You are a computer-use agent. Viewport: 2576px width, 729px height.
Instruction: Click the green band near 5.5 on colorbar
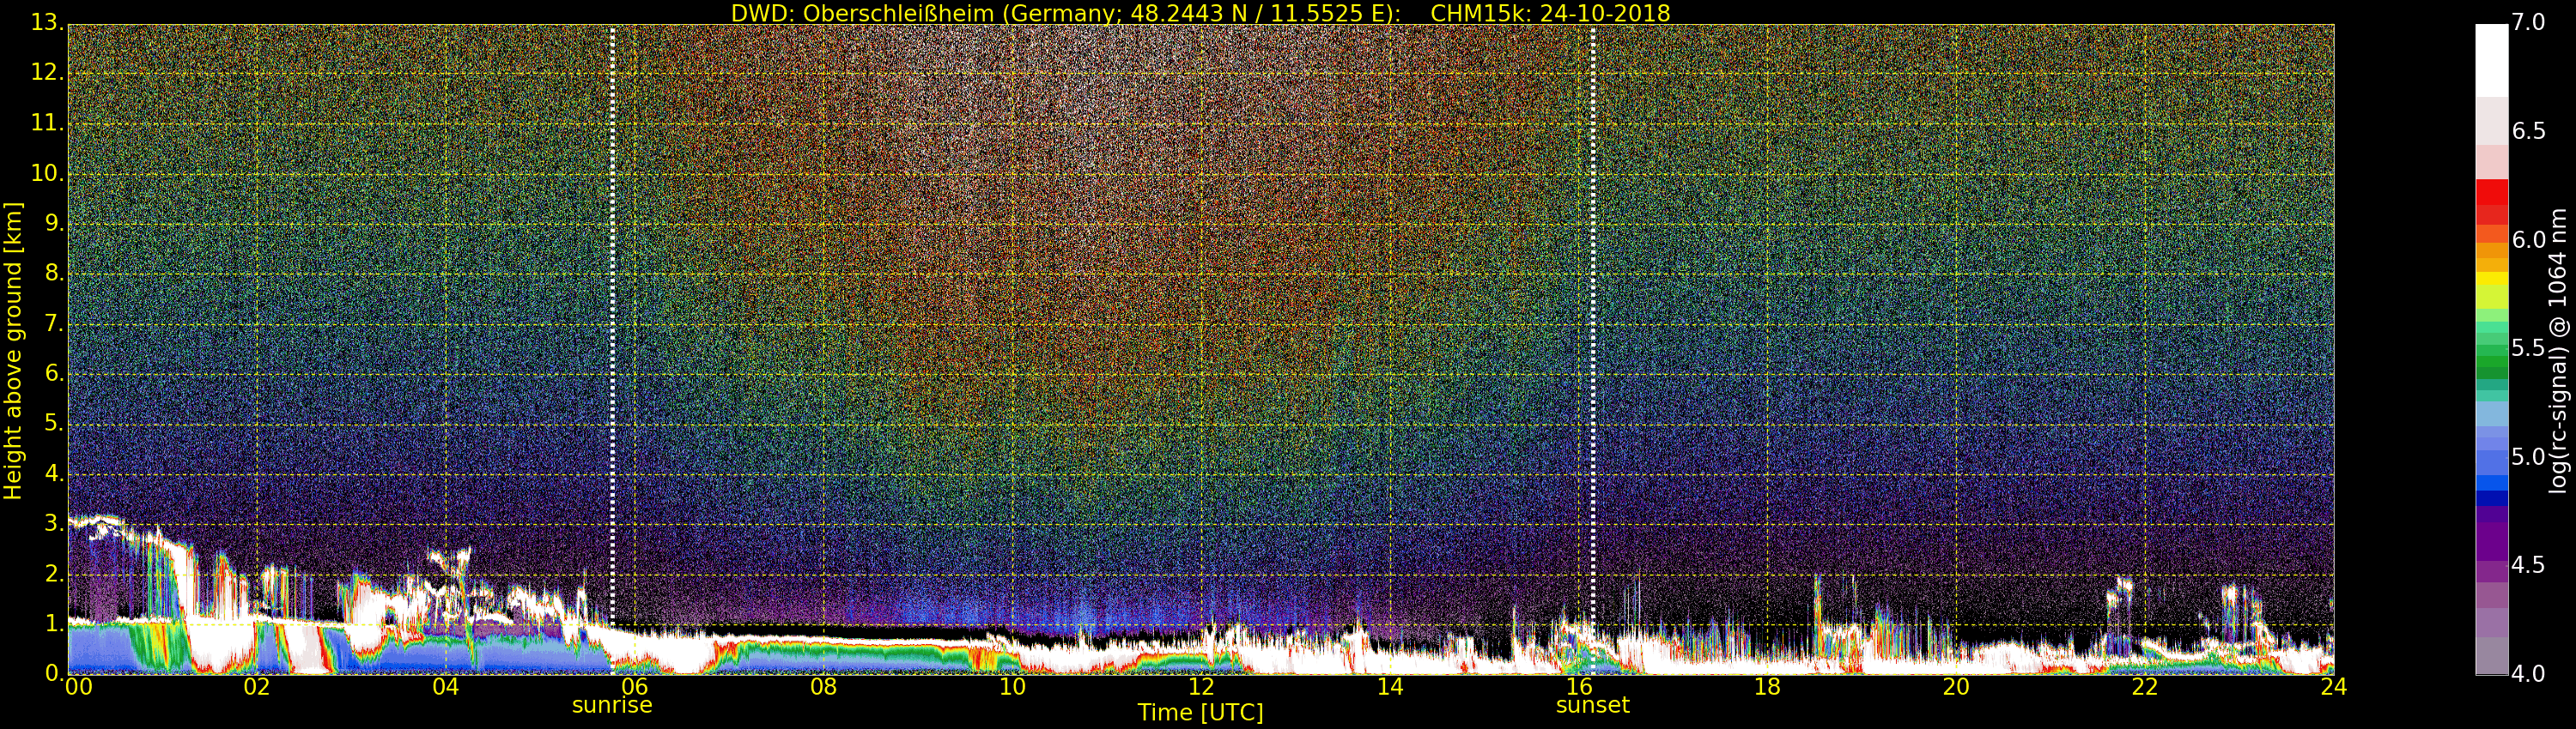point(2491,350)
